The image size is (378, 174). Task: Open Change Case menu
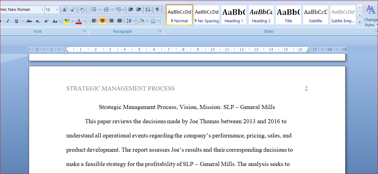click(56, 21)
